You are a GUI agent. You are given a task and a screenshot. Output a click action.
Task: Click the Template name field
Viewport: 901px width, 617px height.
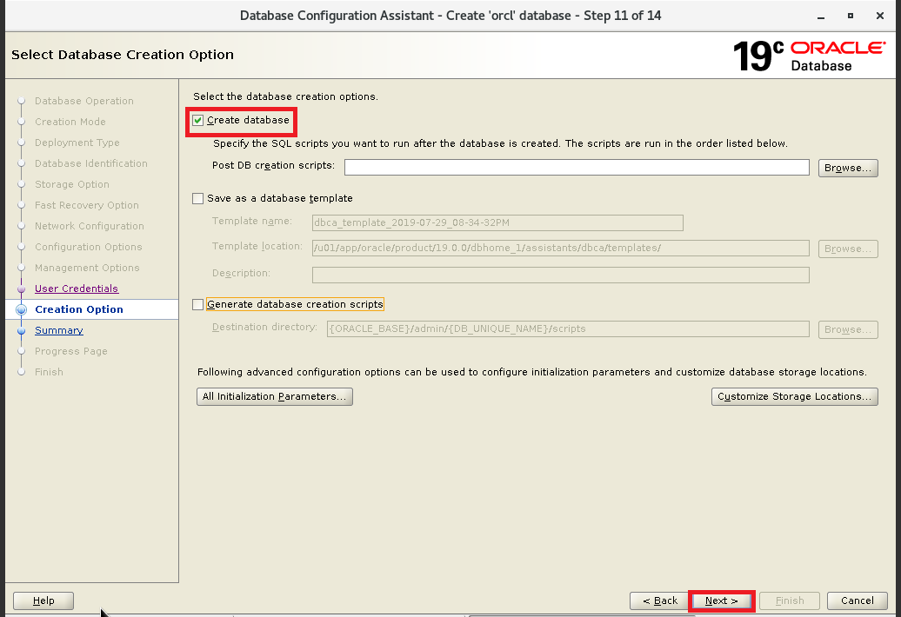pyautogui.click(x=497, y=222)
